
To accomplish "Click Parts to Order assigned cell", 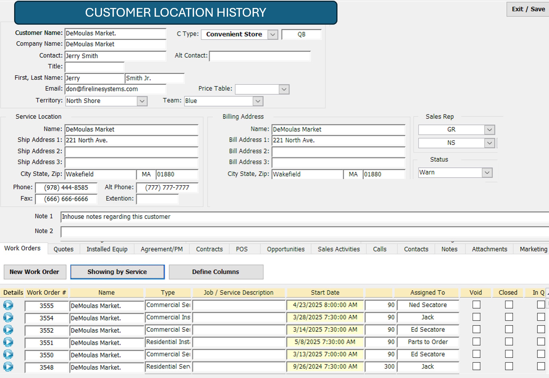I will coord(428,342).
